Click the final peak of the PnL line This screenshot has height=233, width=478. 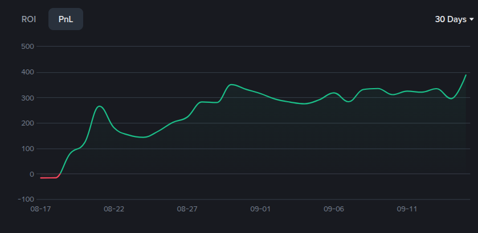point(466,75)
